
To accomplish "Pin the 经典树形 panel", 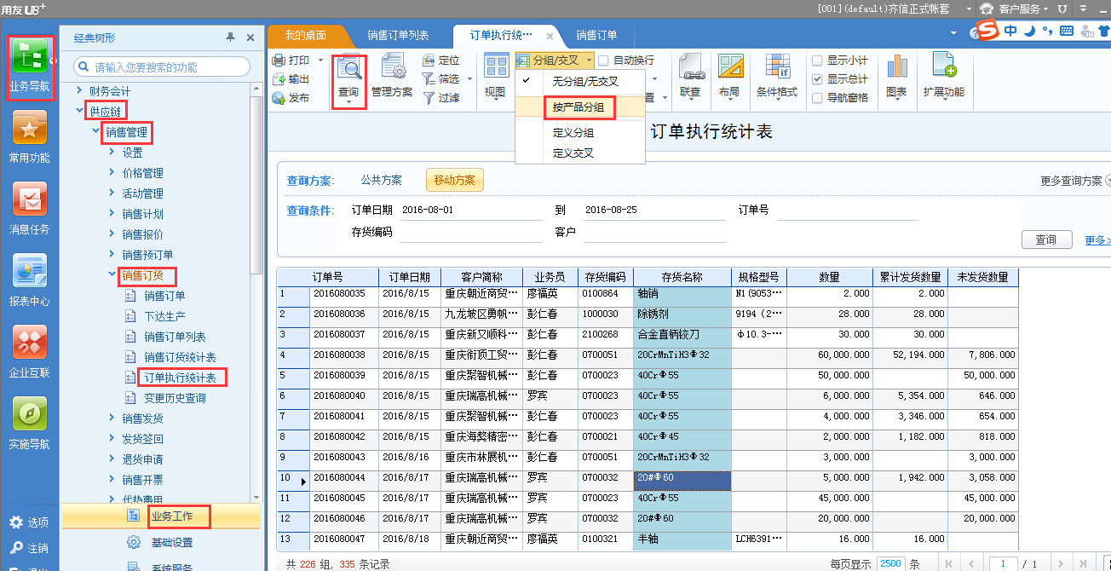I will (x=230, y=37).
